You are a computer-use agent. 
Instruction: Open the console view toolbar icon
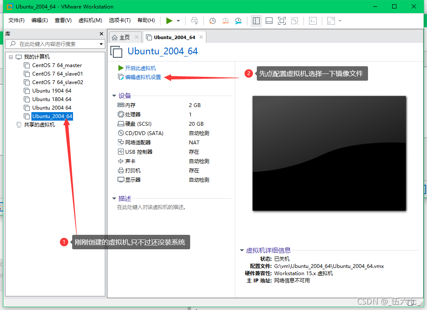point(313,21)
